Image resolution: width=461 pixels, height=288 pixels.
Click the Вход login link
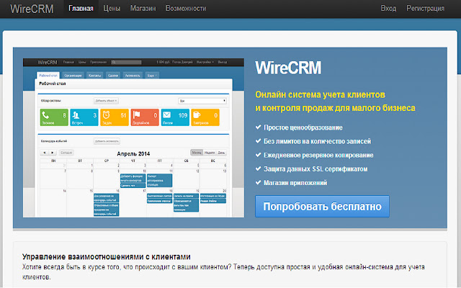click(388, 9)
